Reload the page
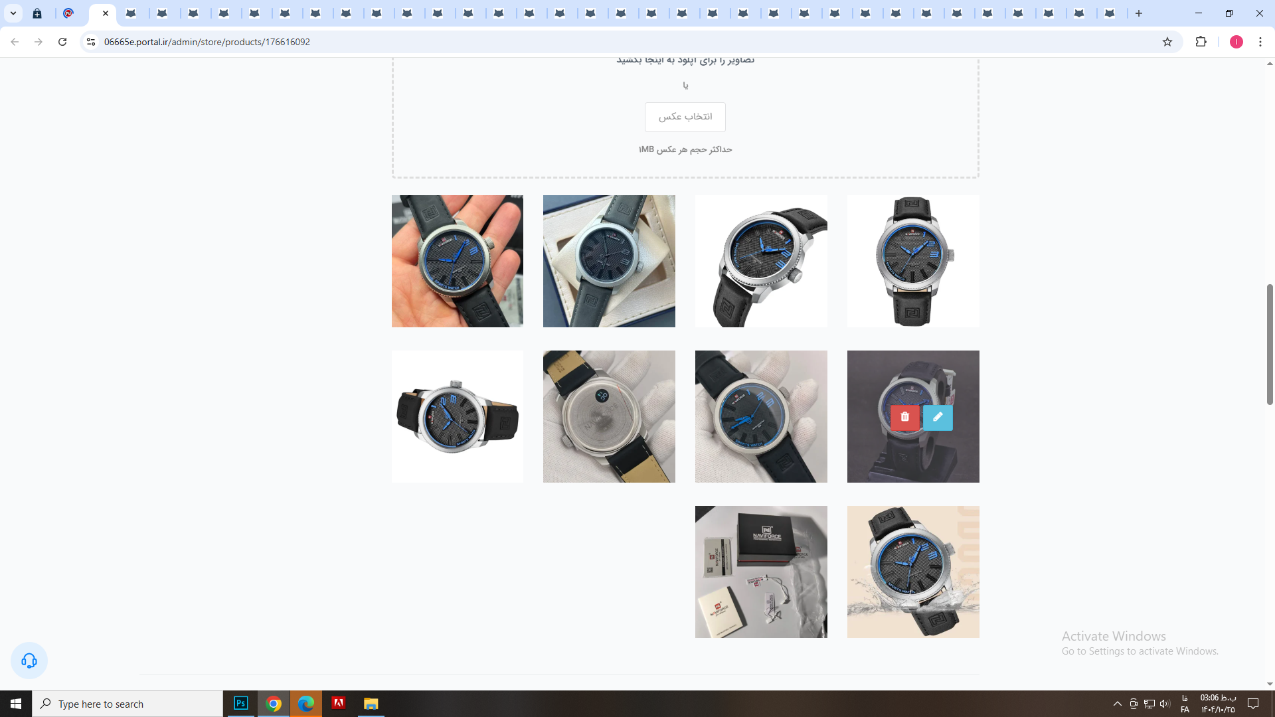 pos(62,42)
